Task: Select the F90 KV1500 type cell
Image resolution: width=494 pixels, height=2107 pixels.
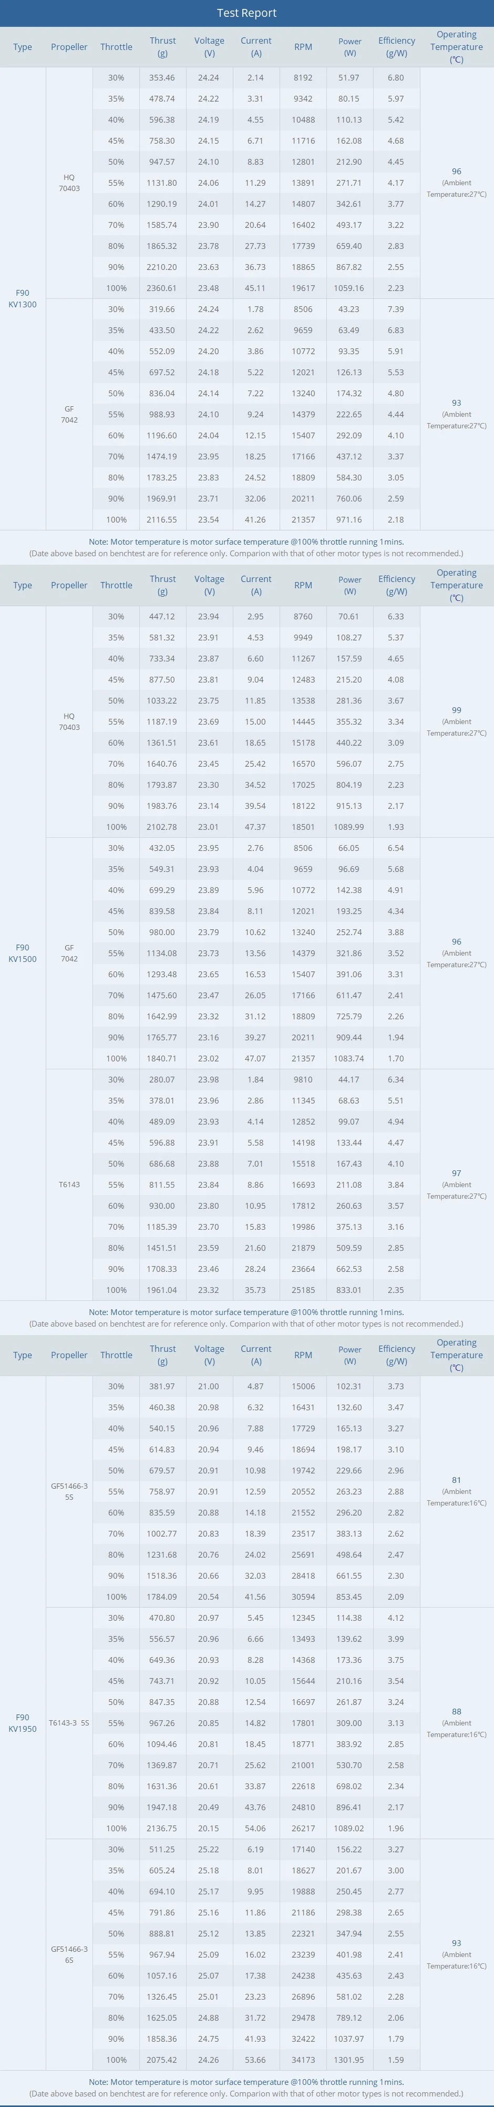Action: pos(23,953)
